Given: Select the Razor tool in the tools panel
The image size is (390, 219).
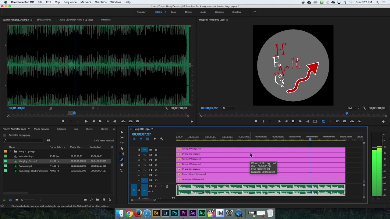Looking at the screenshot, I should (122, 148).
